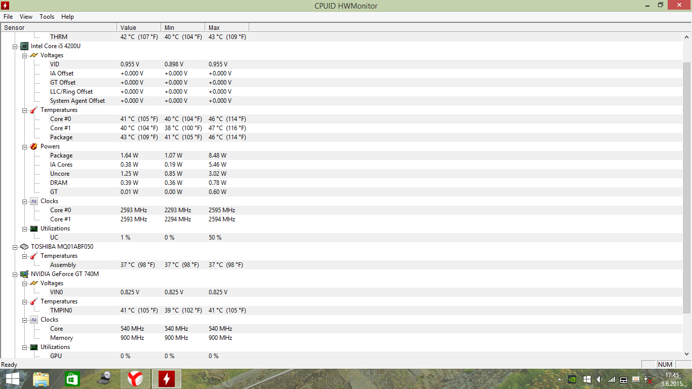Collapse the NVIDIA GeForce GT 740M node
This screenshot has height=389, width=692.
15,274
